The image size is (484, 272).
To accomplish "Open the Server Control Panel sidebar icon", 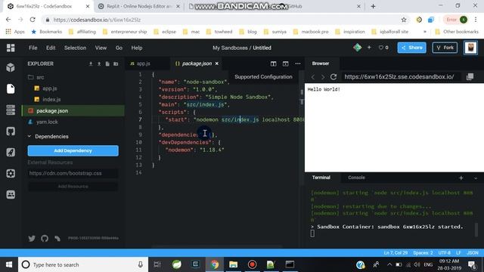I will [x=11, y=110].
